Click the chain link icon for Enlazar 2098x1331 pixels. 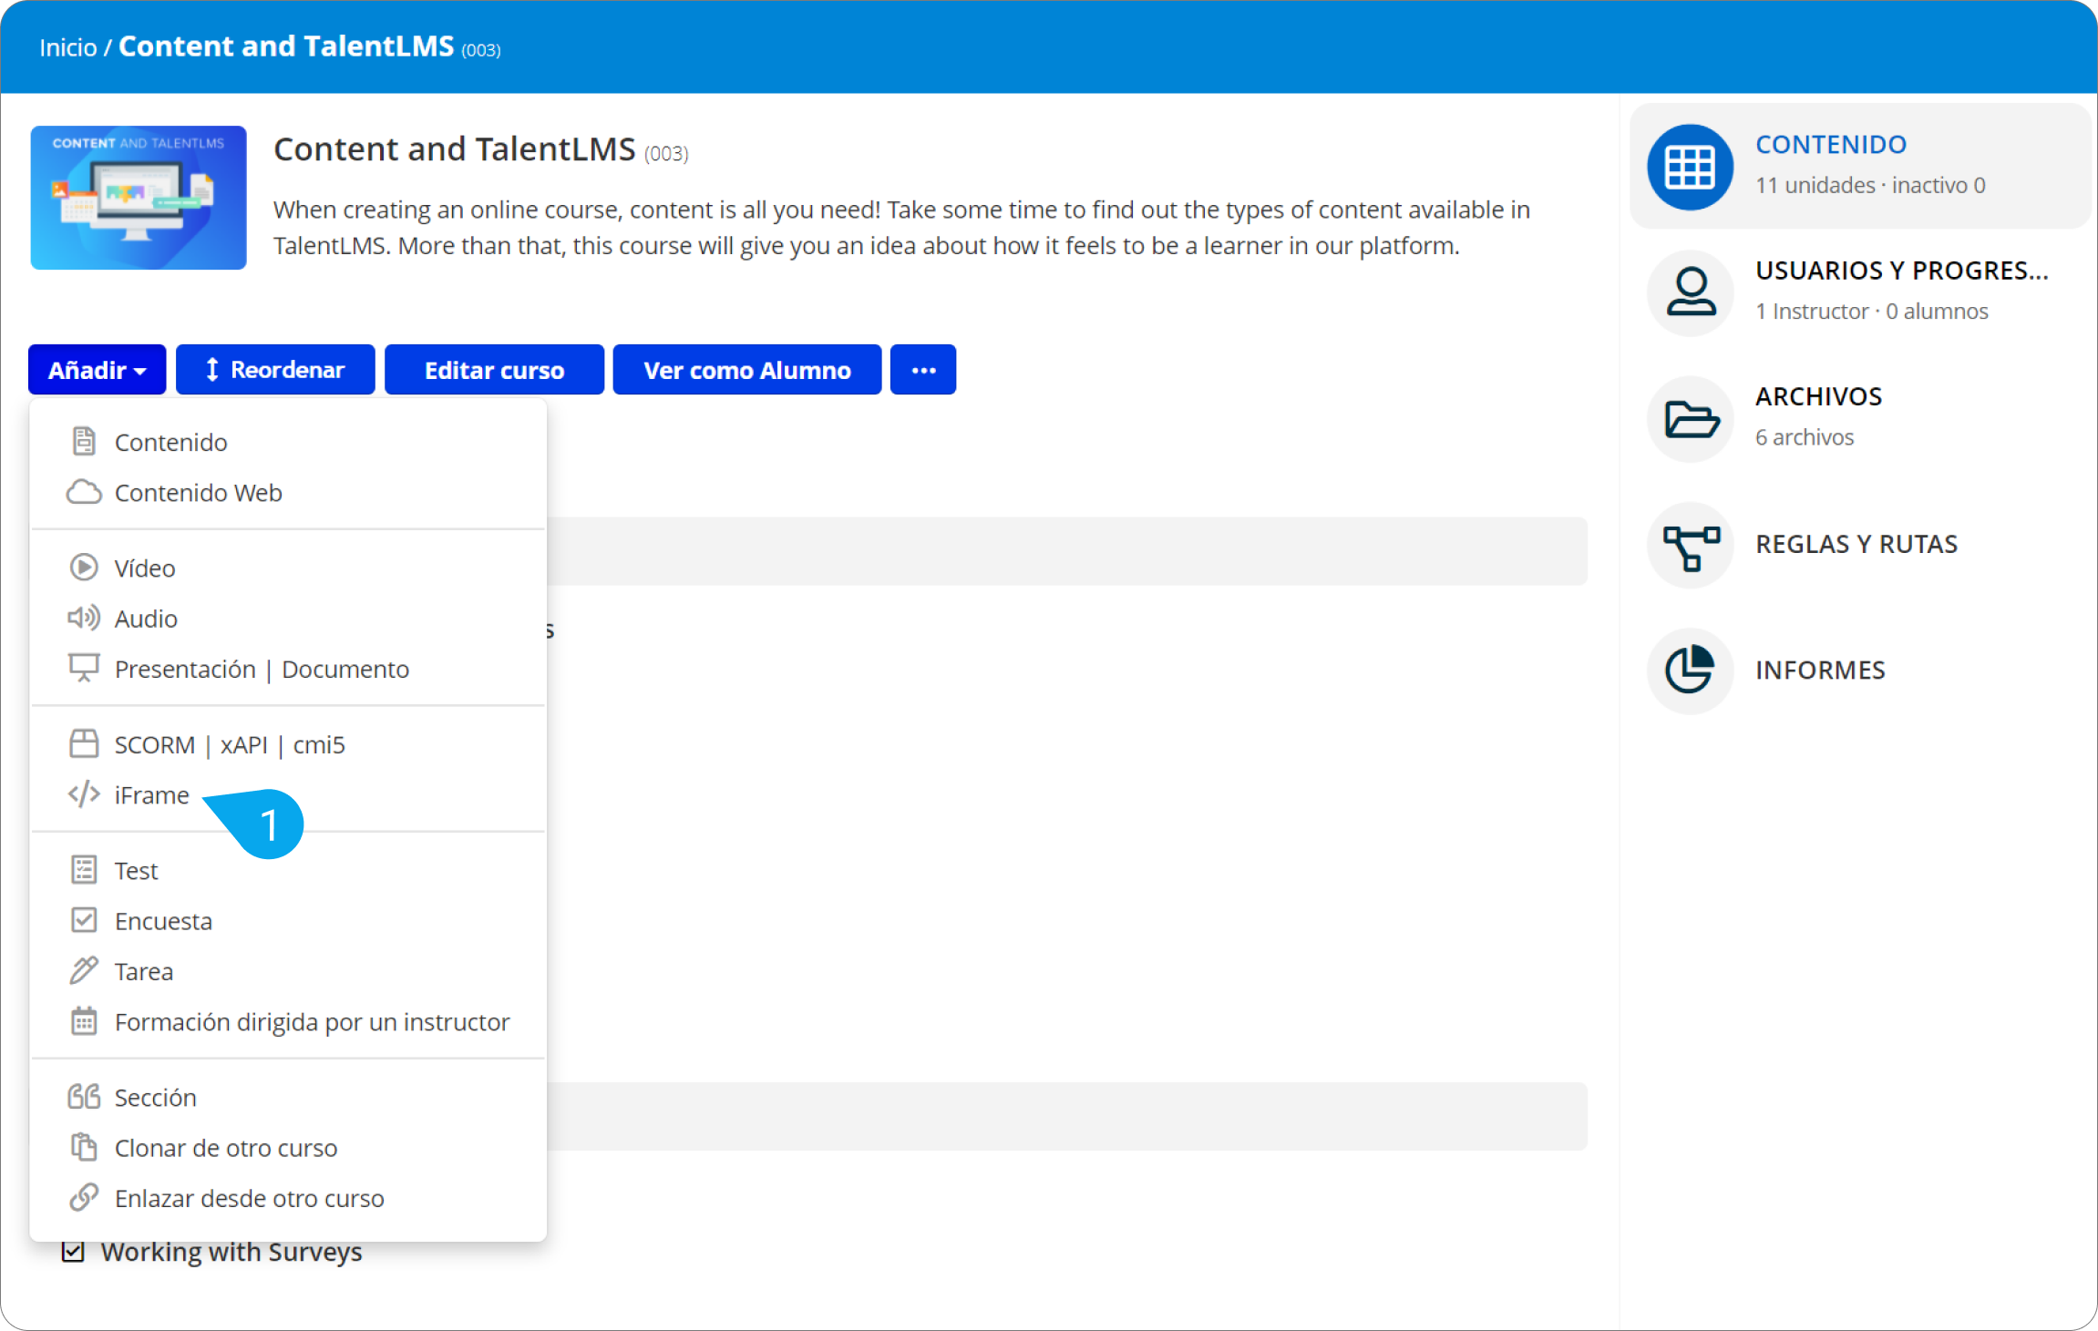click(84, 1198)
